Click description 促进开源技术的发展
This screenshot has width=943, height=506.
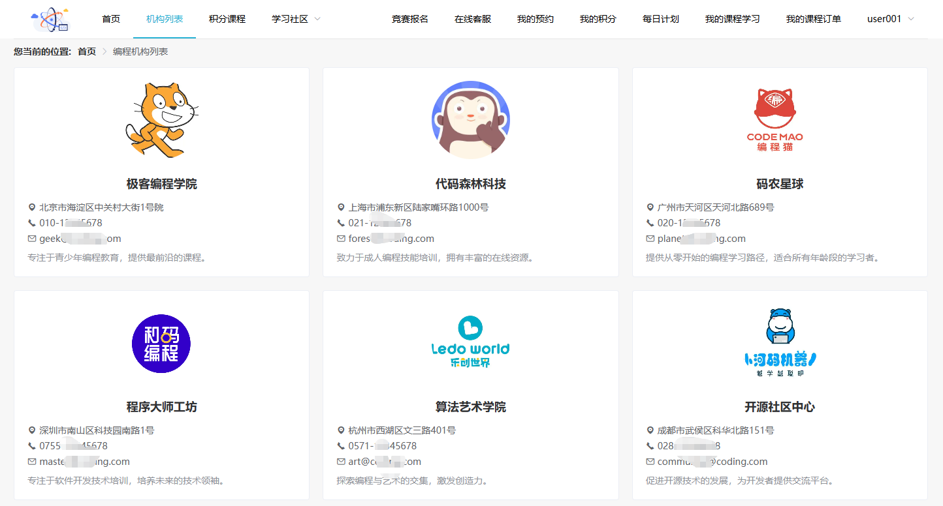point(740,481)
